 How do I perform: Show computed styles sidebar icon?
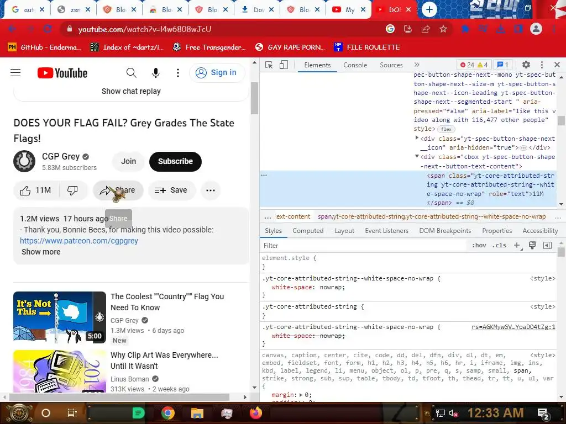click(547, 246)
